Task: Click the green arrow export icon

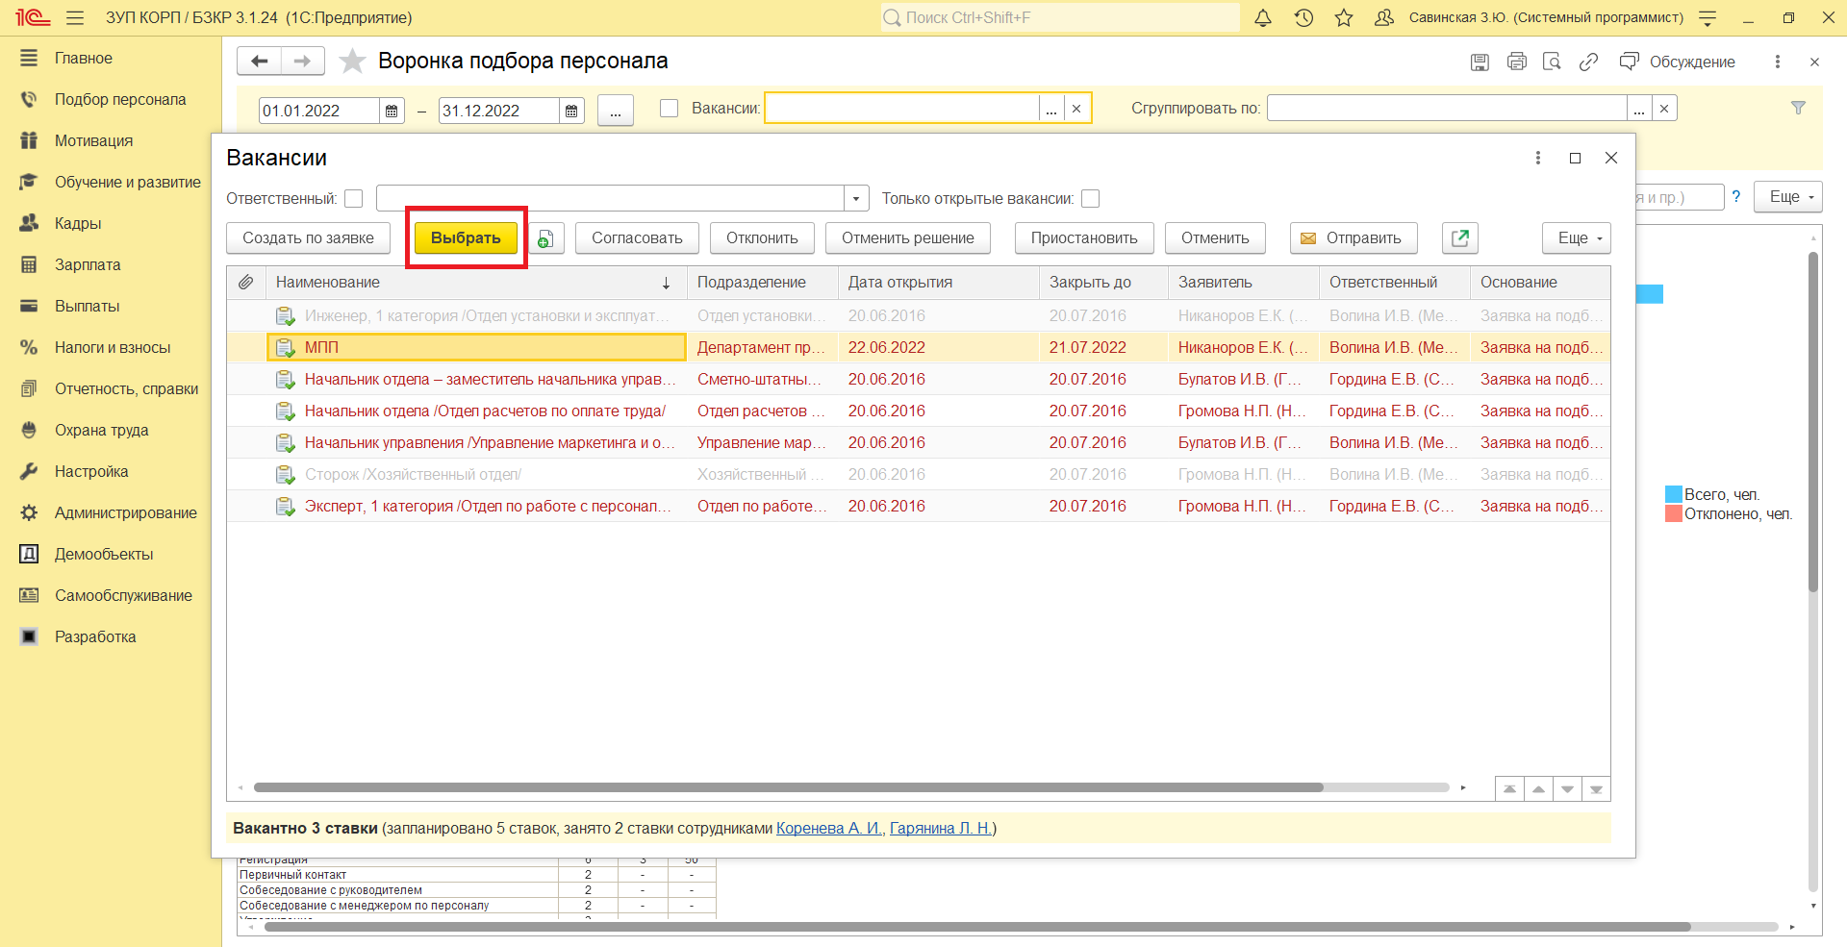Action: pos(1459,238)
